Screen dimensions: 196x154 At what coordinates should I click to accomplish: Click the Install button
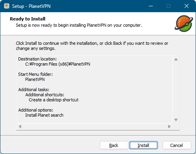click(x=143, y=145)
